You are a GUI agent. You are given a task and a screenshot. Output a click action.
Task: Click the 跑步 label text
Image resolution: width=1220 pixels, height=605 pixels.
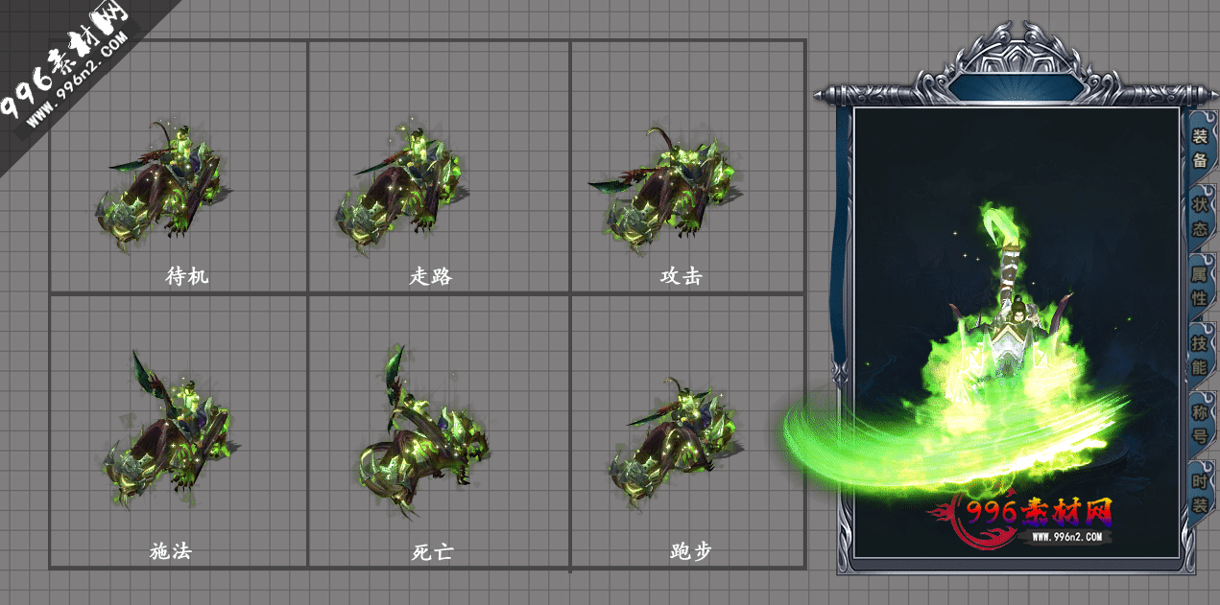point(691,552)
